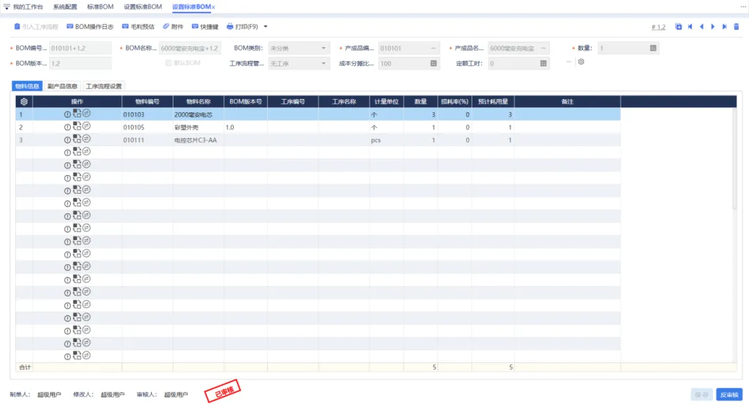Switch to the 副产品信息 tab
The width and height of the screenshot is (749, 405).
coord(62,87)
